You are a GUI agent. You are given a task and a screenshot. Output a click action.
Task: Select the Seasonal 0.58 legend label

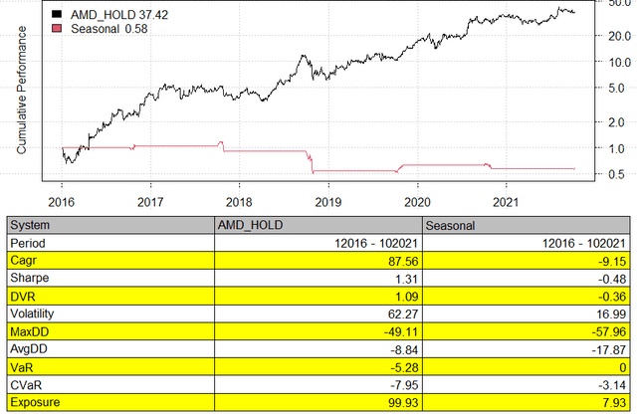click(x=108, y=29)
